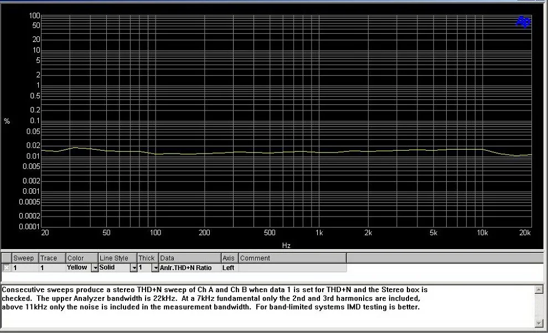Select the Yellow color cell text
The height and width of the screenshot is (333, 548).
coord(77,267)
